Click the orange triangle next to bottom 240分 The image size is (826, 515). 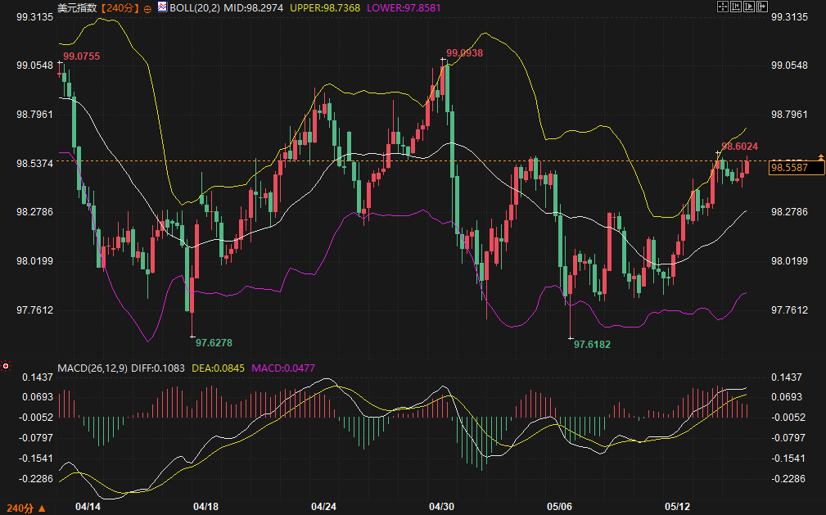(42, 508)
